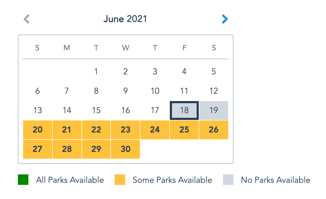
Task: Choose Thursday June 24
Action: tap(155, 130)
